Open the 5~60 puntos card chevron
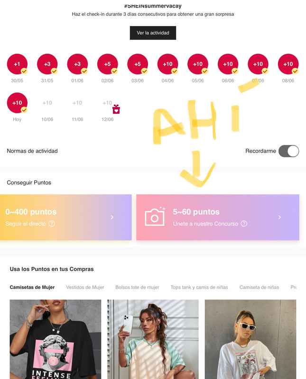Screen dimensions: 306x379 click(279, 217)
